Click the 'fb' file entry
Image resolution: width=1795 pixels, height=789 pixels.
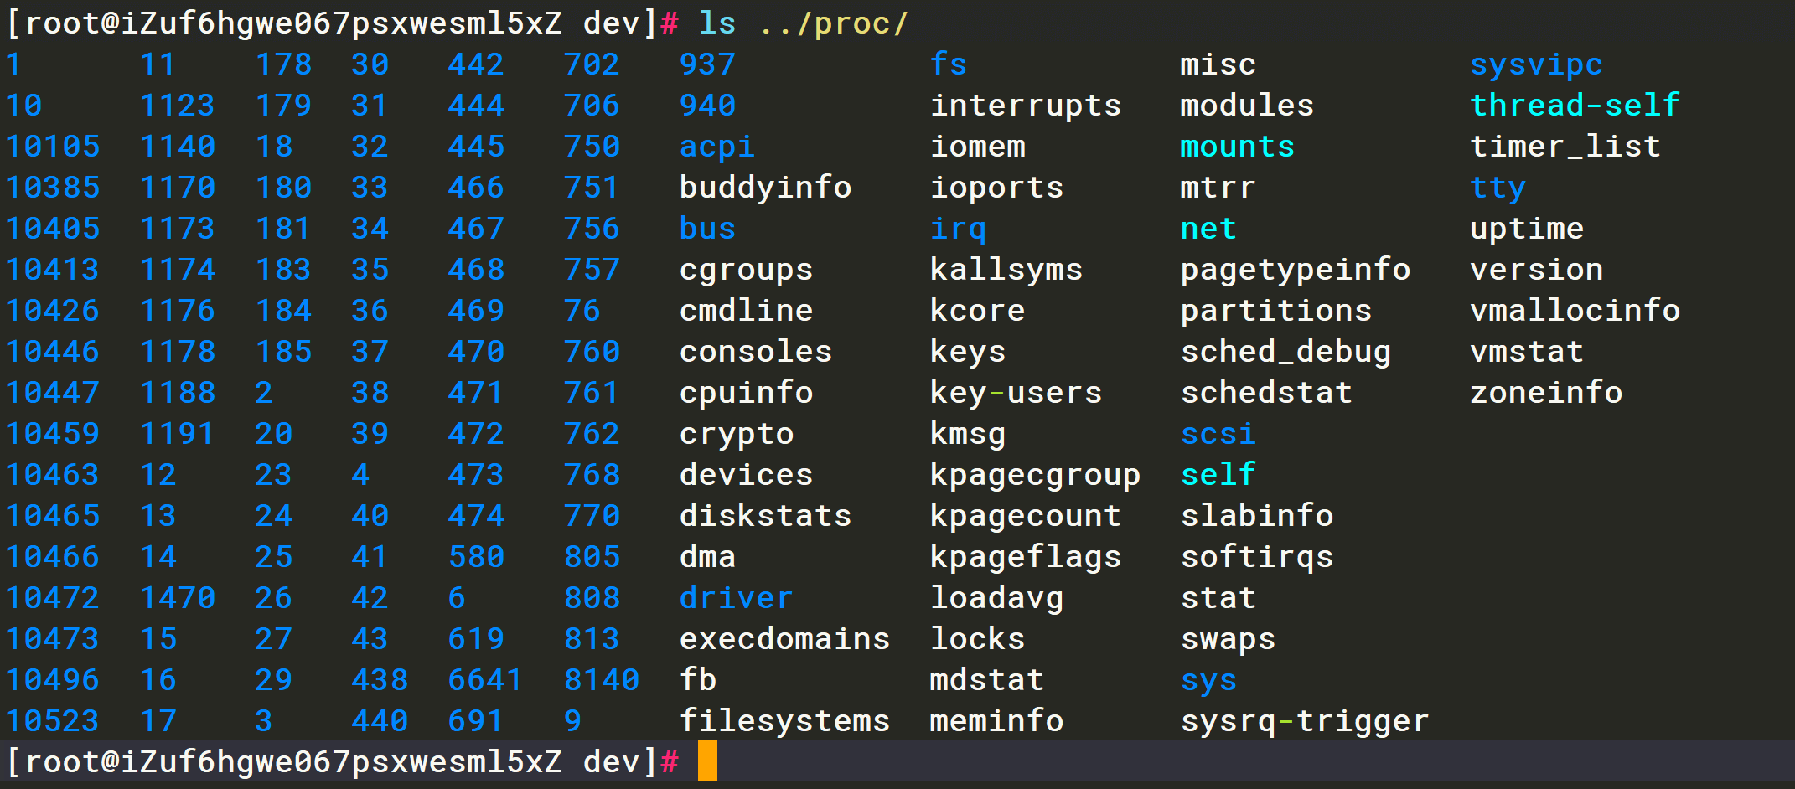[x=698, y=679]
